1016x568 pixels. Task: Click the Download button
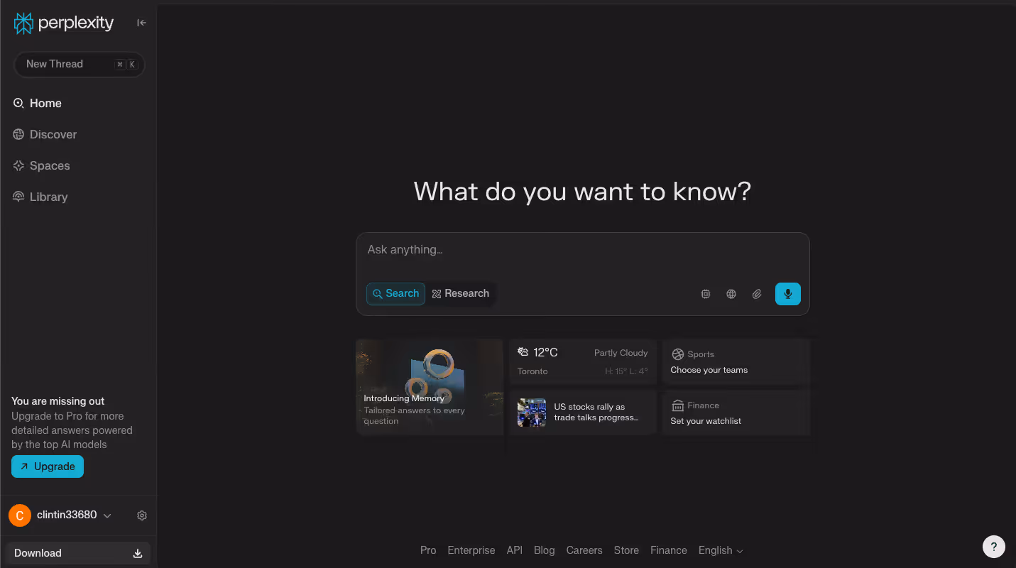coord(77,552)
